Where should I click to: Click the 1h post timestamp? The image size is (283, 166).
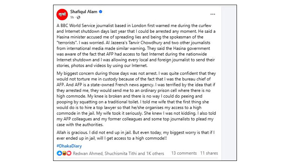pyautogui.click(x=72, y=18)
